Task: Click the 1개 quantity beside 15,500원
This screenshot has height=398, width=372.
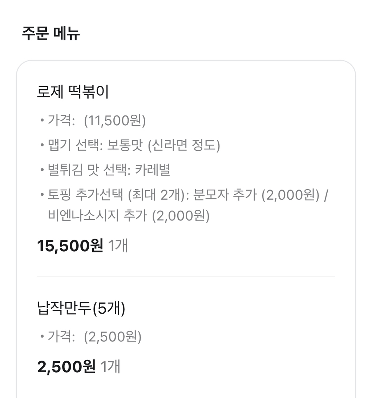Action: [118, 246]
